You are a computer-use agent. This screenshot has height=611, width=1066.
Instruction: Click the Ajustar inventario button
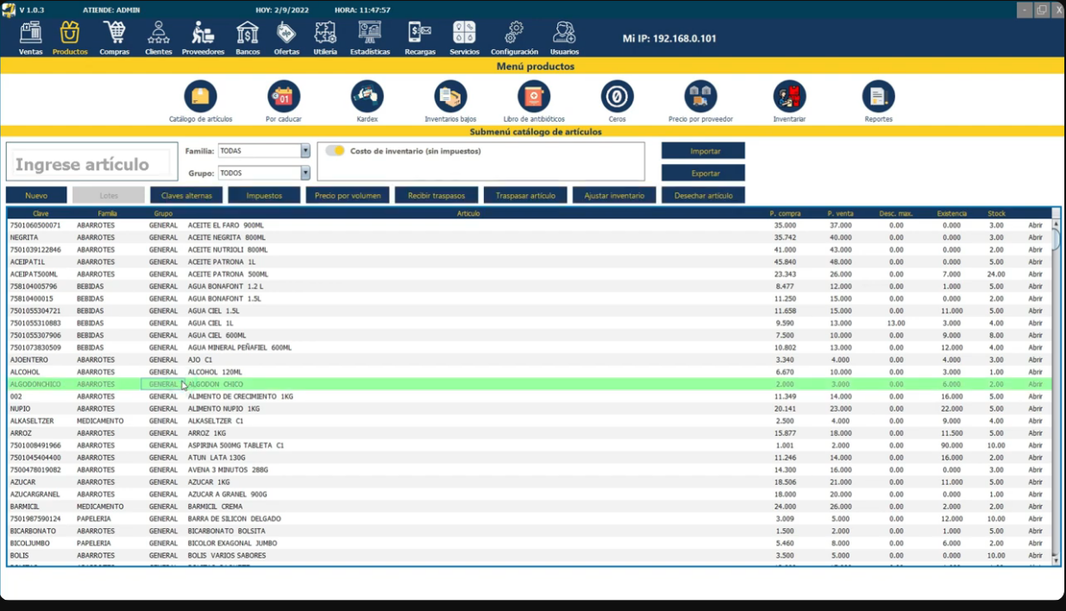click(614, 196)
